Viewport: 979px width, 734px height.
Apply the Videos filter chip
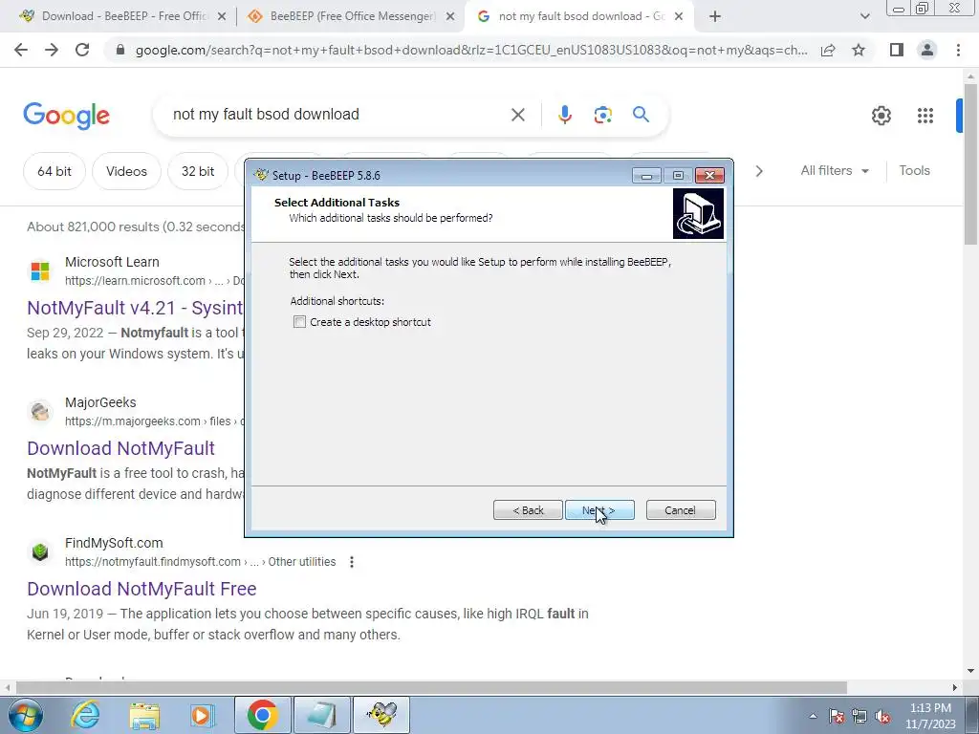click(126, 171)
